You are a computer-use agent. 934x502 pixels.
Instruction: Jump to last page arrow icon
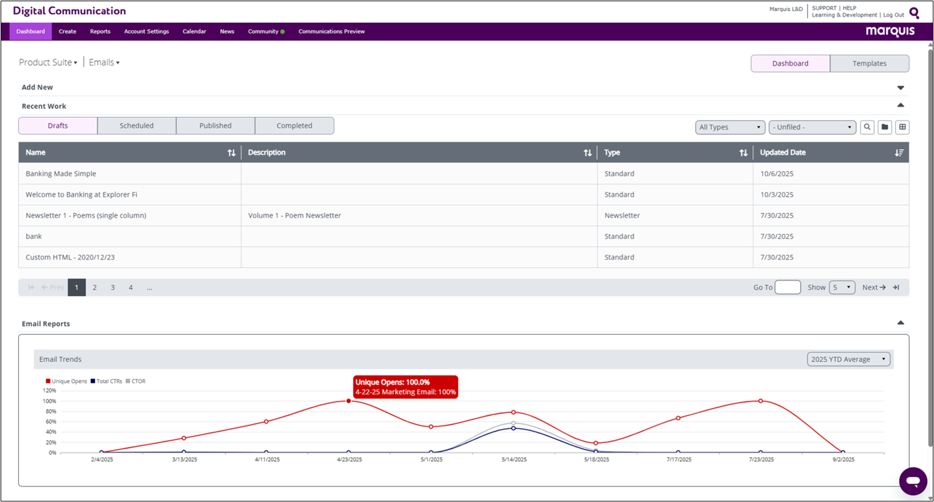point(896,287)
